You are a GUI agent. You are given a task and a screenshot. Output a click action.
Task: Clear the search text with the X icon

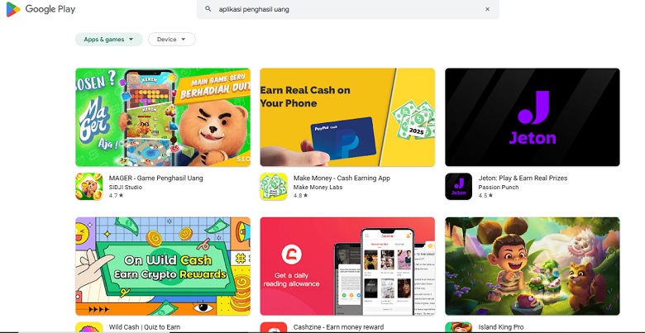(x=487, y=9)
